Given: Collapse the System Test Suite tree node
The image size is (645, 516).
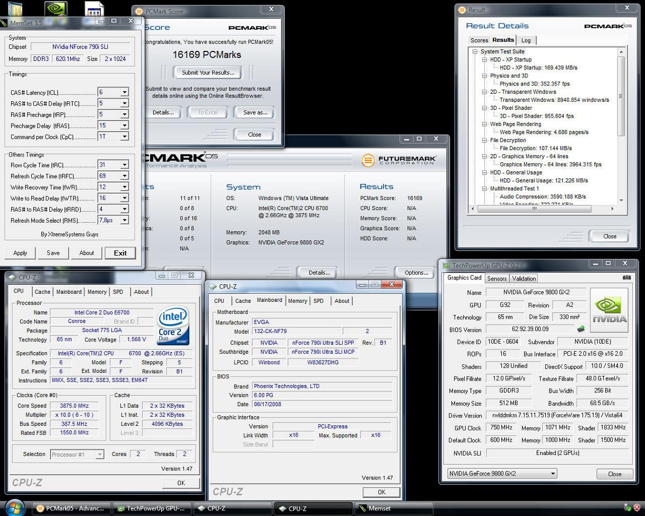Looking at the screenshot, I should (475, 51).
